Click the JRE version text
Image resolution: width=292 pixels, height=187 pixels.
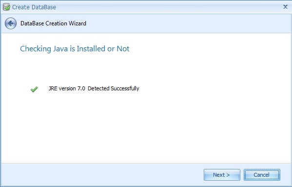click(x=67, y=88)
